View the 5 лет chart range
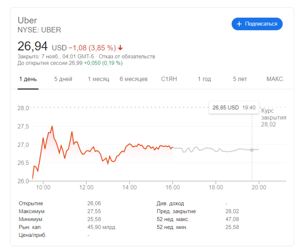Image resolution: width=305 pixels, height=252 pixels. (x=240, y=79)
